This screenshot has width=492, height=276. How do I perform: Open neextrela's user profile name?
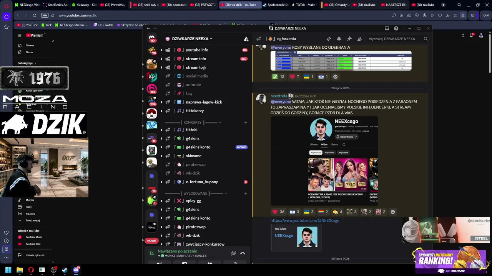tap(279, 96)
